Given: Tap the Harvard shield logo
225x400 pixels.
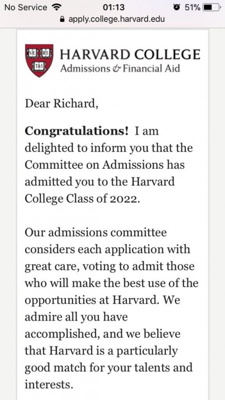Looking at the screenshot, I should click(x=39, y=60).
